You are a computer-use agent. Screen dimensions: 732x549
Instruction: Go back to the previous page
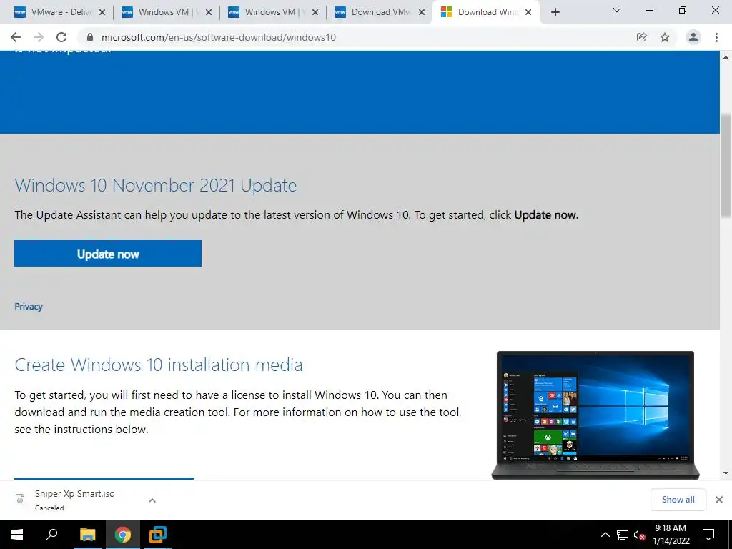point(16,37)
